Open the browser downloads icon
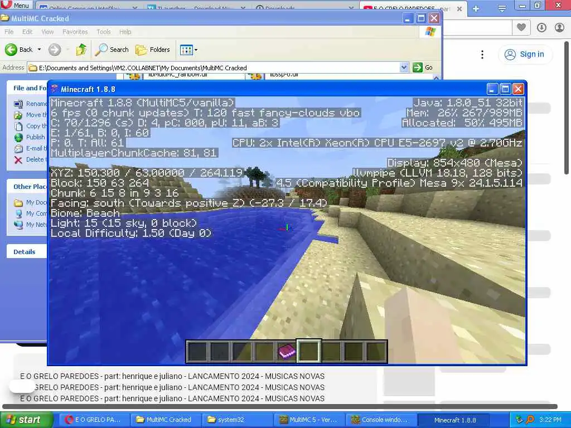Screen dimensions: 571x428 coord(541,27)
